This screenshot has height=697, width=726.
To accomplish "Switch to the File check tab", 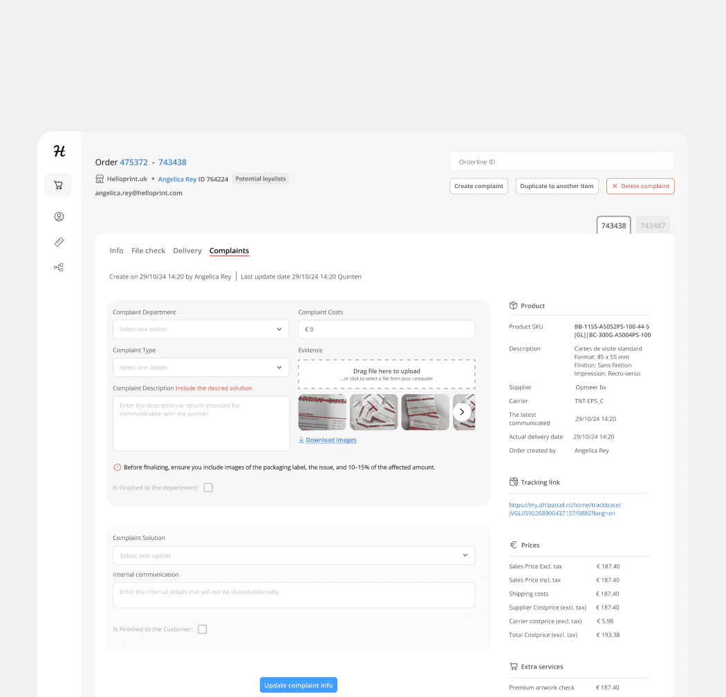I will coord(148,250).
